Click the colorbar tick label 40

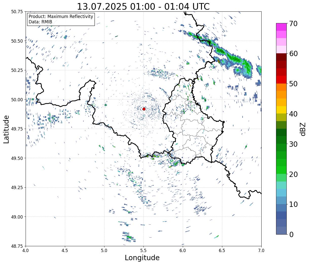[x=293, y=114]
